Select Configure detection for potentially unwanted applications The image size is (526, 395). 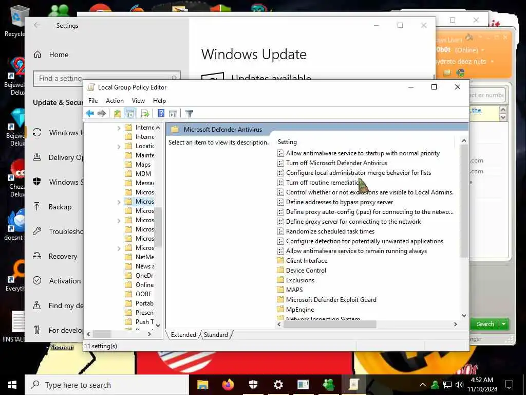point(365,241)
